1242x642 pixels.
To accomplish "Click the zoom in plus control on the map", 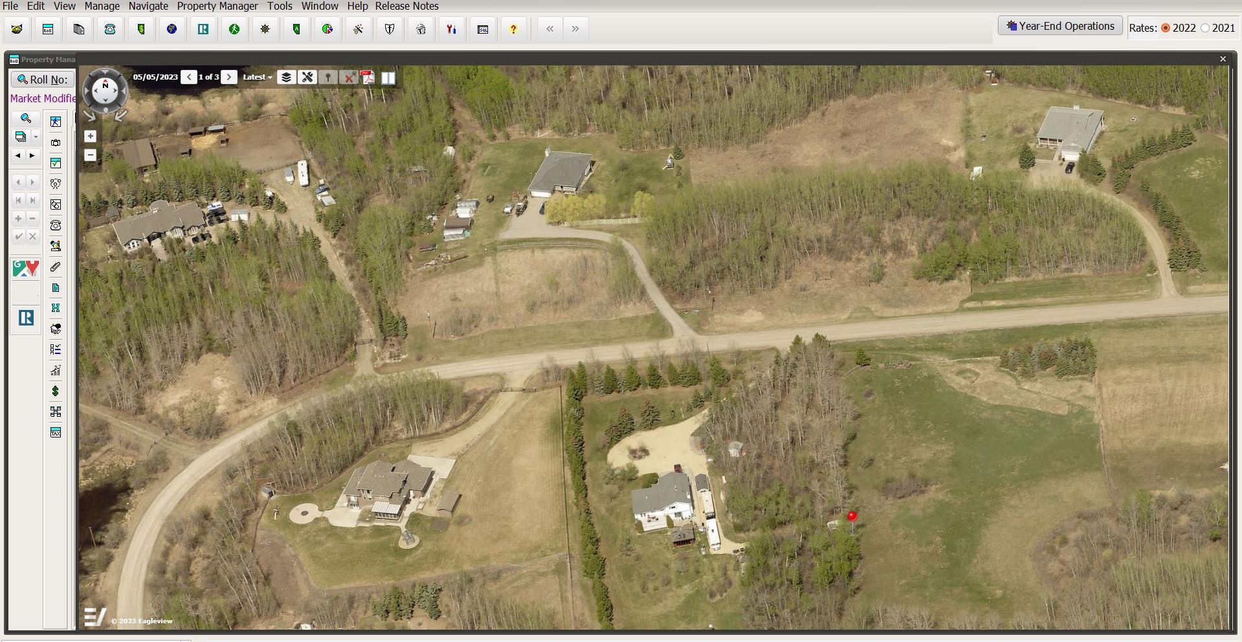I will click(x=90, y=136).
